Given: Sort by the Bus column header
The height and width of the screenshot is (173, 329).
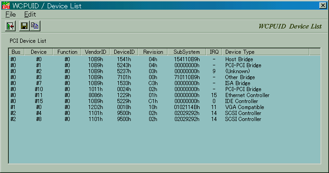Looking at the screenshot, I should [x=17, y=52].
